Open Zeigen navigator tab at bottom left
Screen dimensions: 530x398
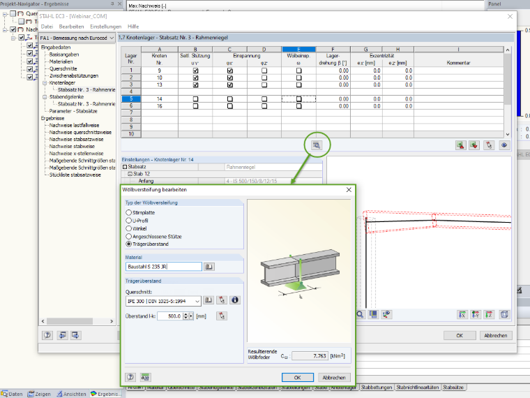(39, 394)
